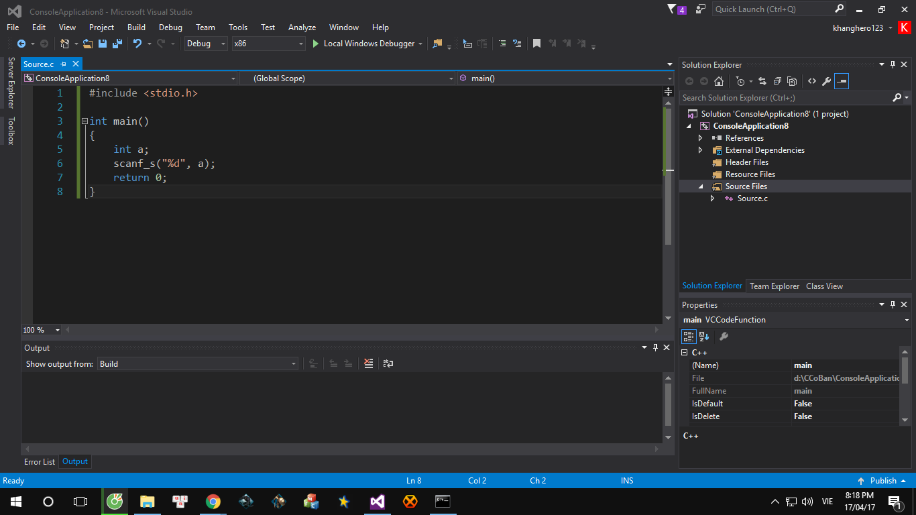The height and width of the screenshot is (515, 916).
Task: Click the Home icon in Solution Explorer
Action: 719,82
